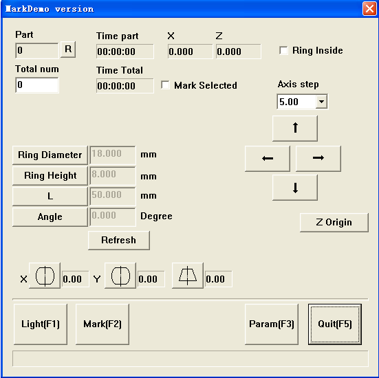The width and height of the screenshot is (379, 378).
Task: Close the MarkDemo version window
Action: pyautogui.click(x=369, y=9)
